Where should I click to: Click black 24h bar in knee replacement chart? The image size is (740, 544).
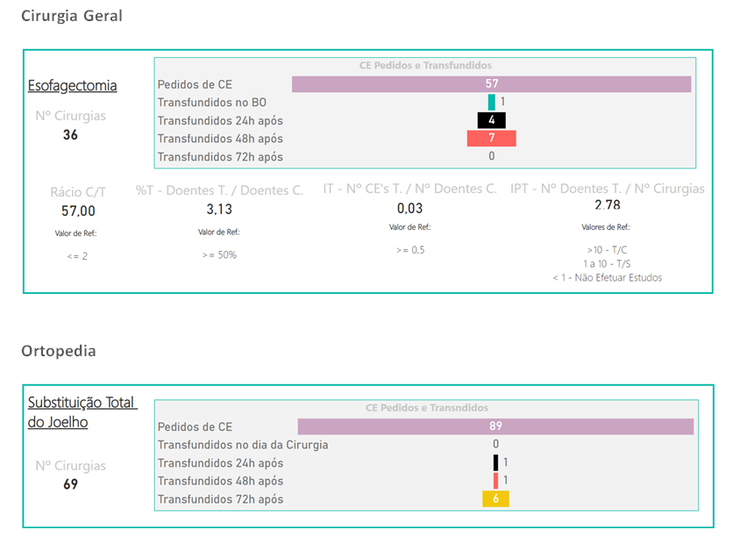495,463
